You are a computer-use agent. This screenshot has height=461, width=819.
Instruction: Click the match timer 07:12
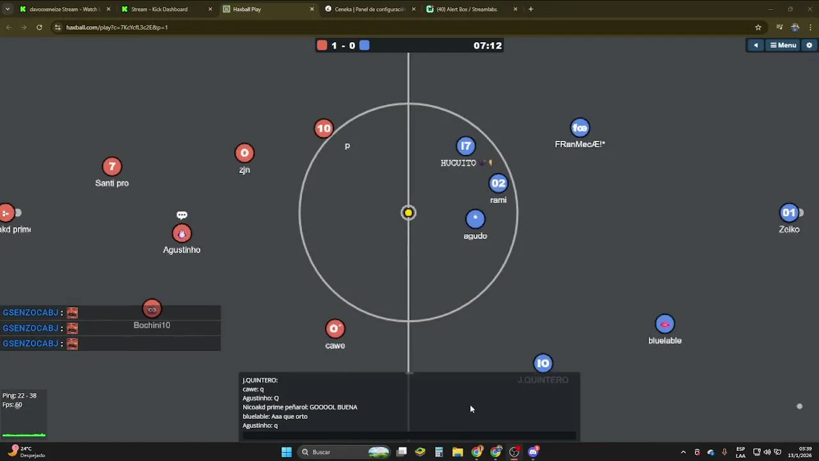click(x=488, y=45)
